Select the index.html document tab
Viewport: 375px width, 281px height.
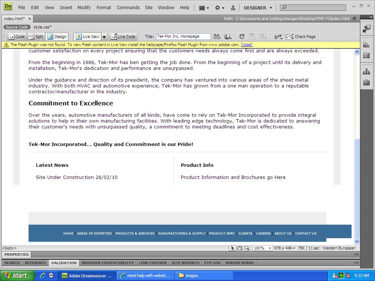(14, 19)
